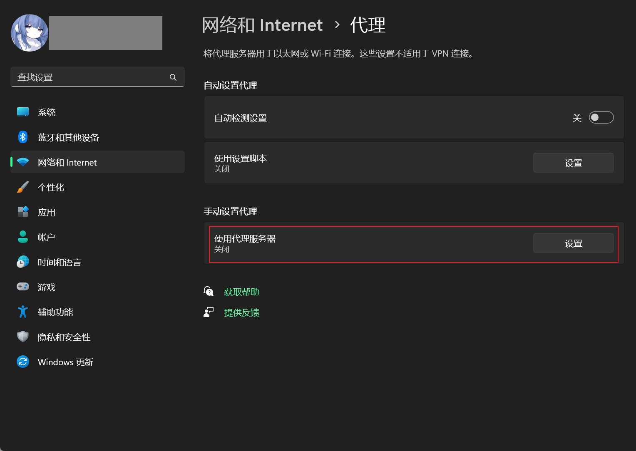Toggle the 自动检测设置 switch
This screenshot has width=636, height=451.
601,118
